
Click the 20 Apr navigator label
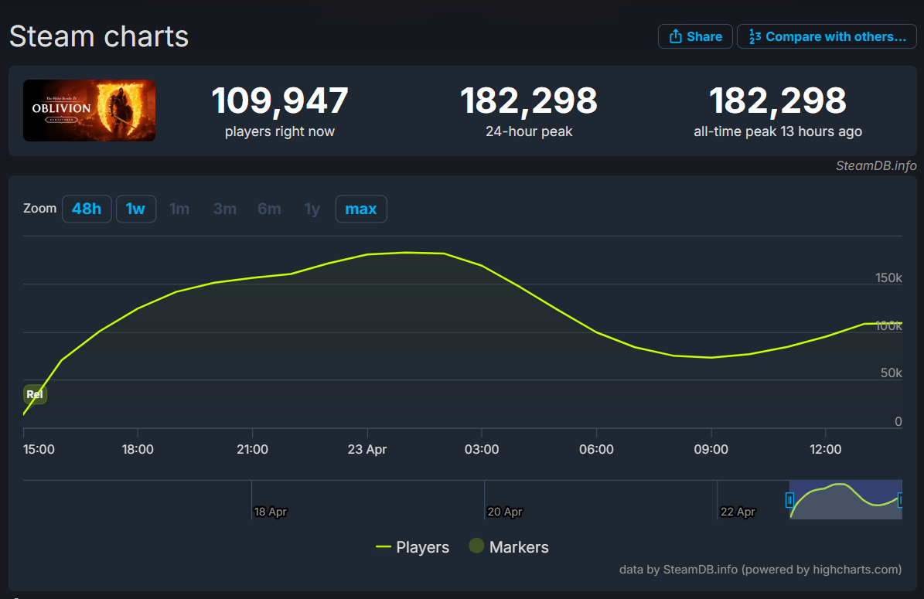point(504,512)
